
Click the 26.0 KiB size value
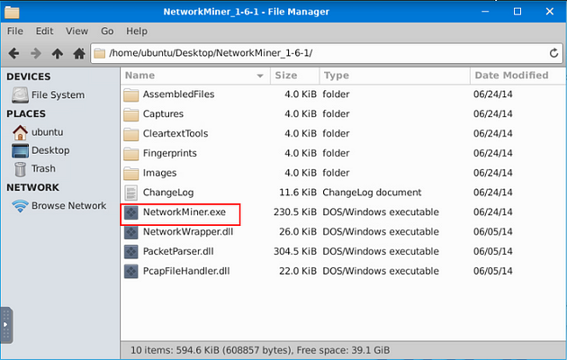298,231
